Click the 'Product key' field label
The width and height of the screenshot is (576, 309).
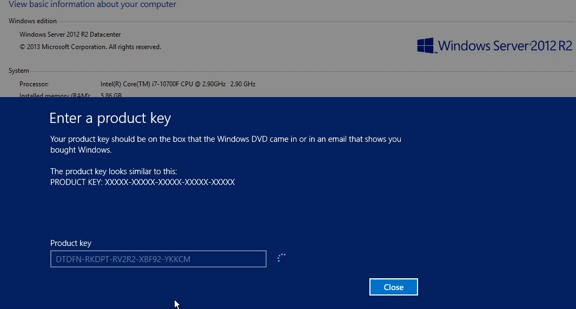point(70,243)
